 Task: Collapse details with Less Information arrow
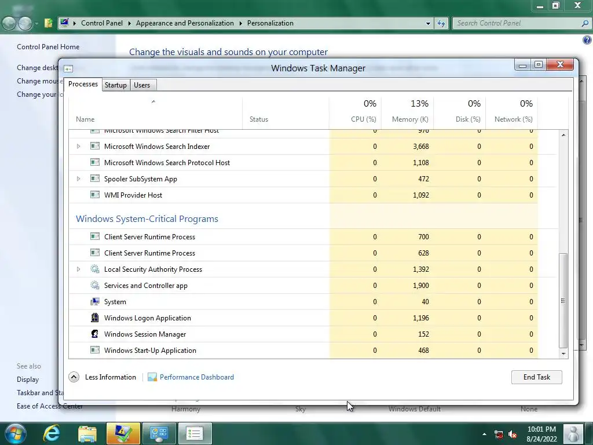[74, 377]
